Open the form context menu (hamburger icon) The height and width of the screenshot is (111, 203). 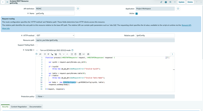pyautogui.click(x=7, y=2)
